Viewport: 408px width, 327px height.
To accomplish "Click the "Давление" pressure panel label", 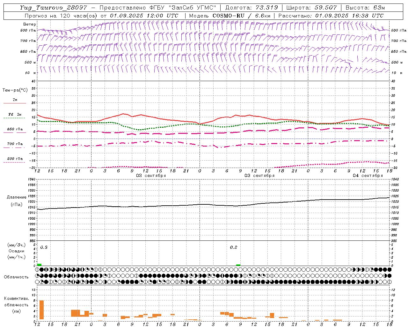I will (x=16, y=197).
